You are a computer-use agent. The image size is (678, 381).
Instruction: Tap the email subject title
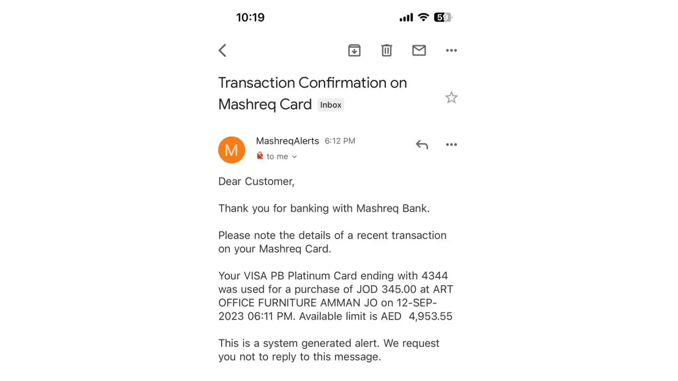pos(312,93)
